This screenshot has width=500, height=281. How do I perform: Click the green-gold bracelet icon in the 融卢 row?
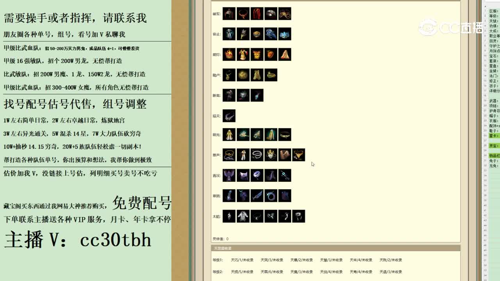271,75
